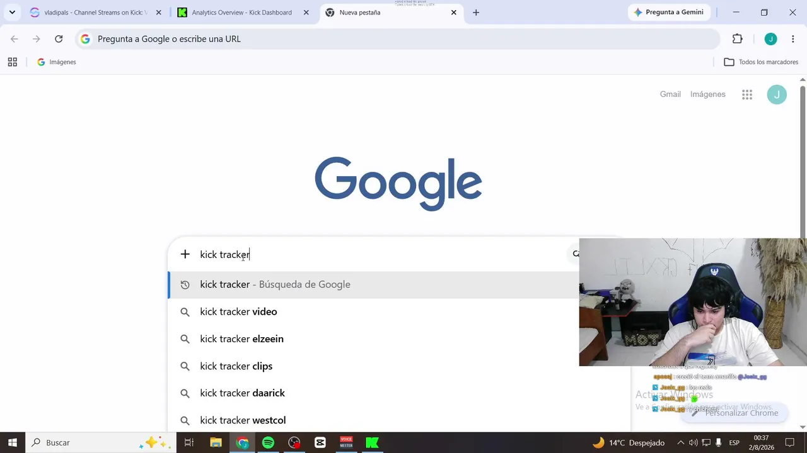Image resolution: width=807 pixels, height=453 pixels.
Task: Click the Personalizar Chrome button
Action: click(x=734, y=413)
